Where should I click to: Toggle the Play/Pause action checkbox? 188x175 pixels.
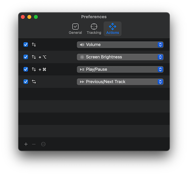pos(26,69)
